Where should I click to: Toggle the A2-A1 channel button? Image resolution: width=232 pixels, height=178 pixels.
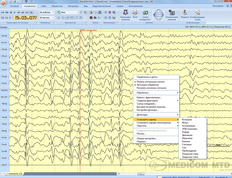(x=4, y=165)
